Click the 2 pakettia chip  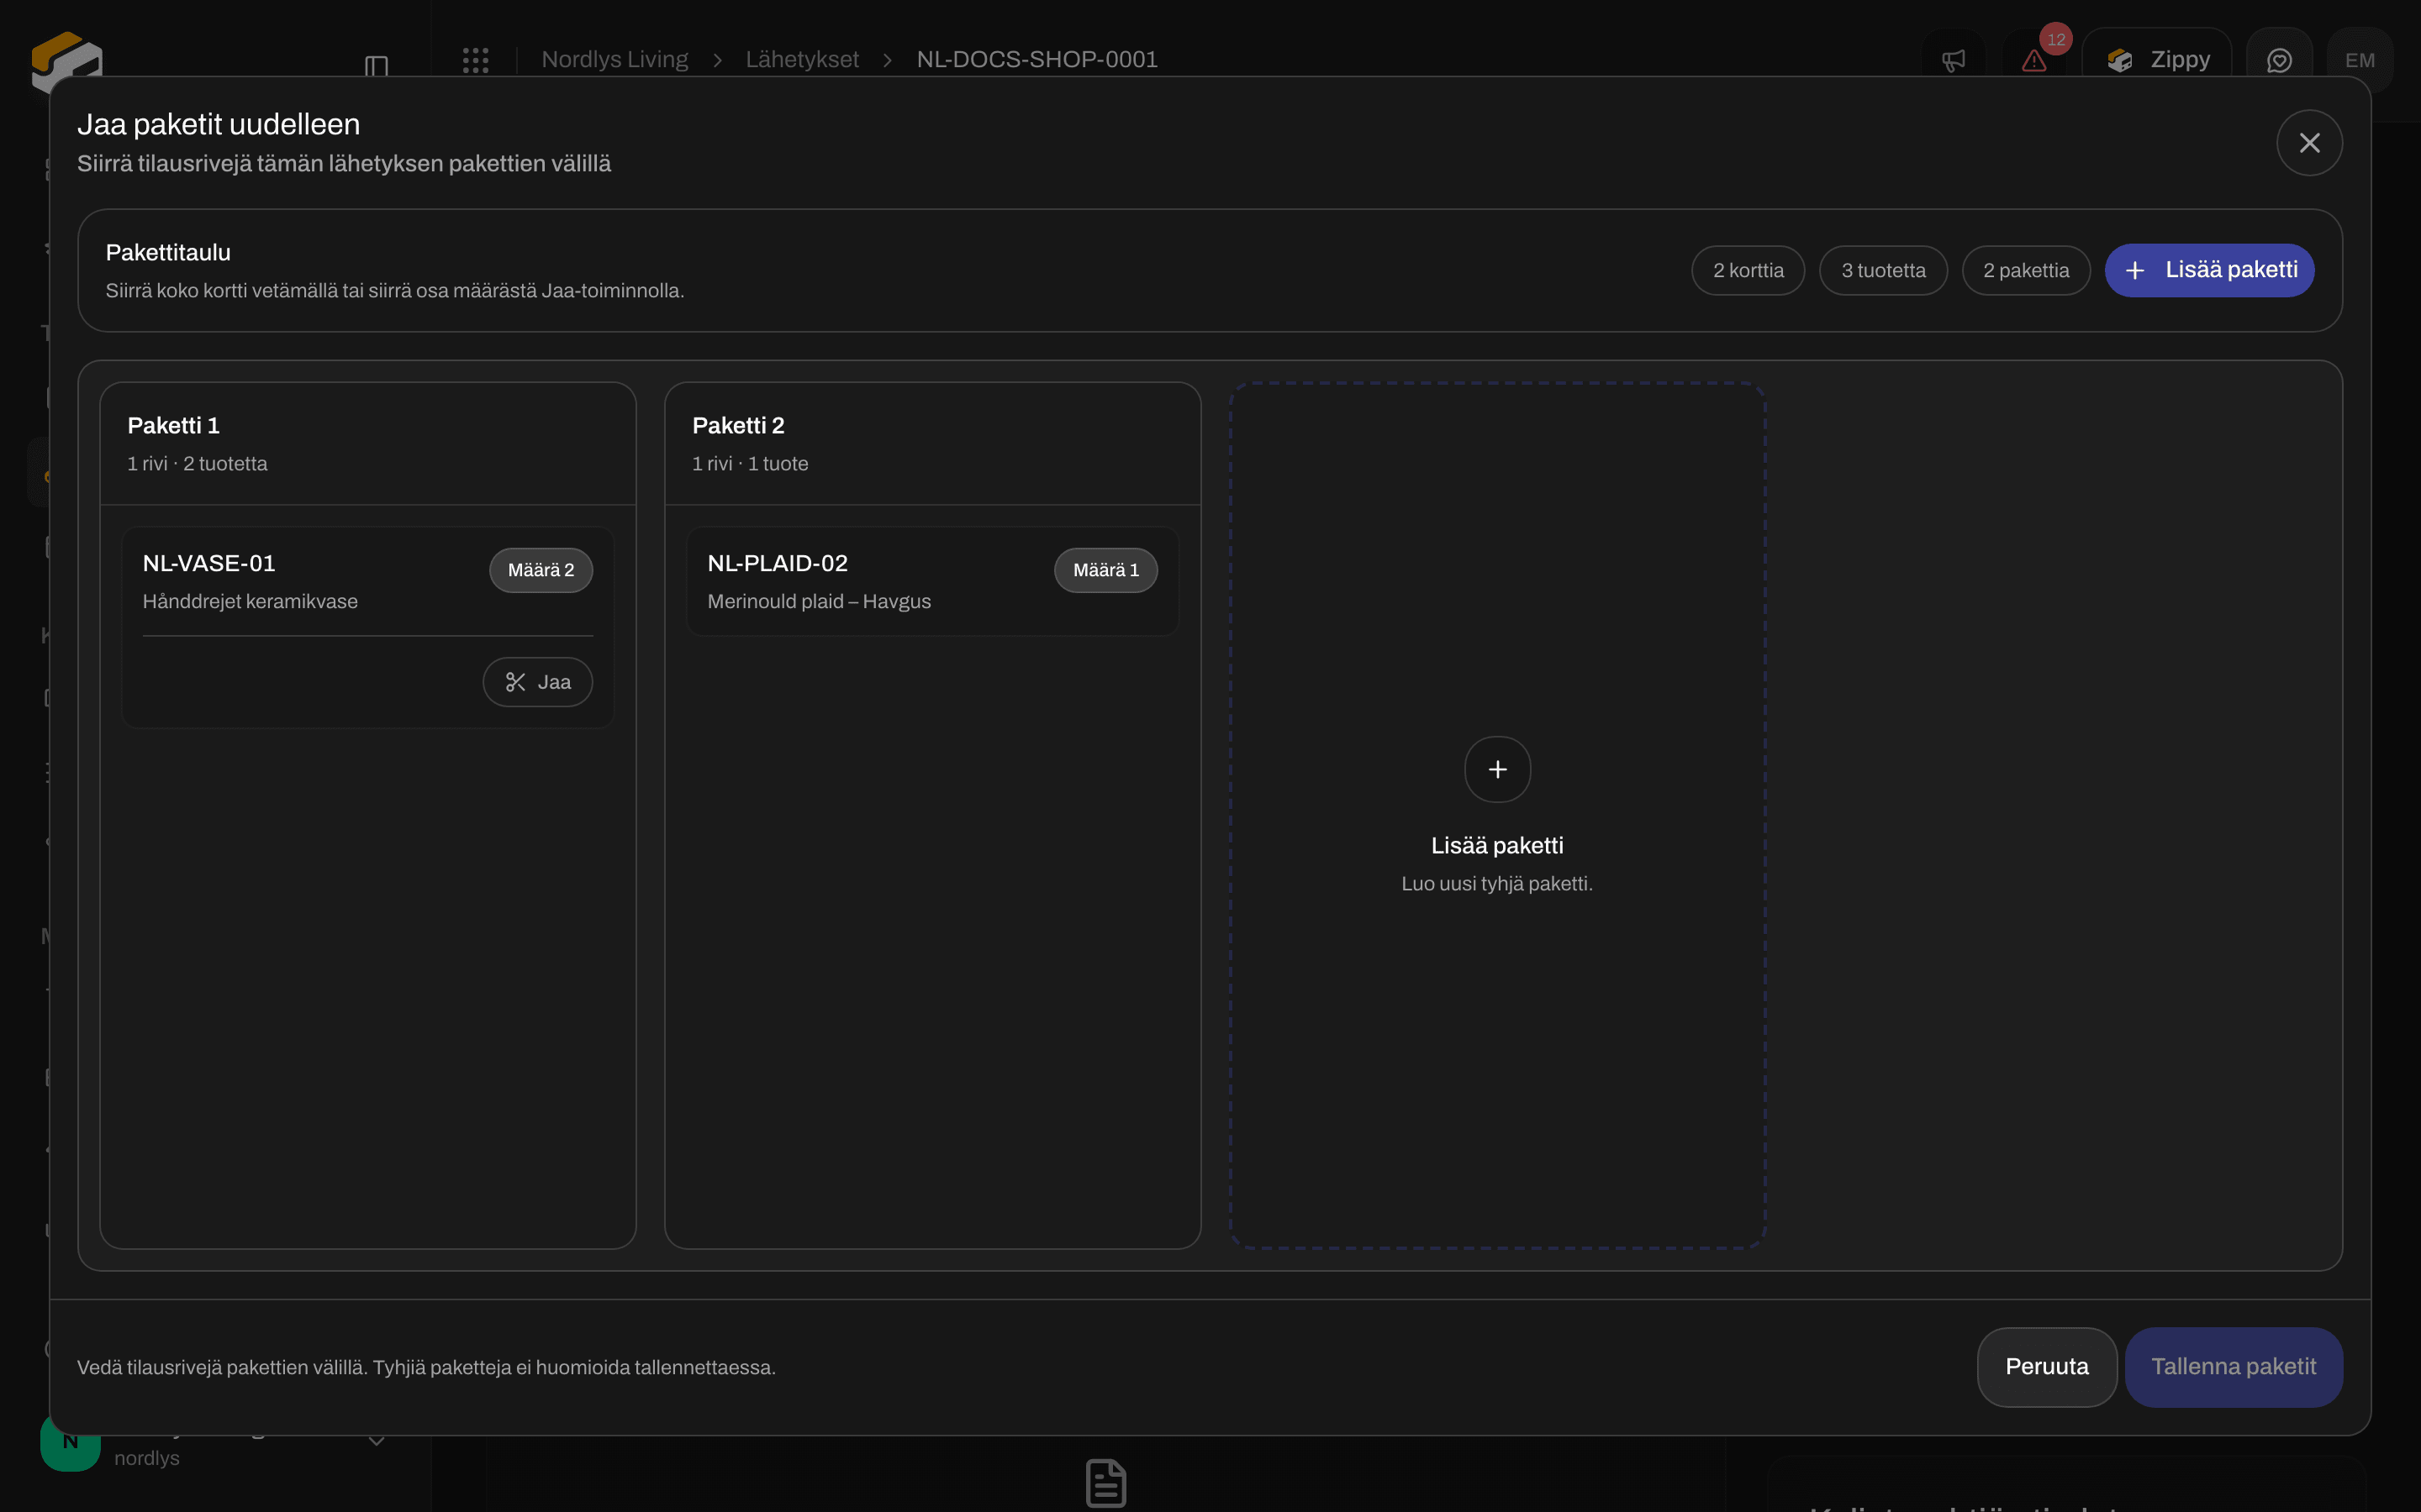pyautogui.click(x=2026, y=270)
